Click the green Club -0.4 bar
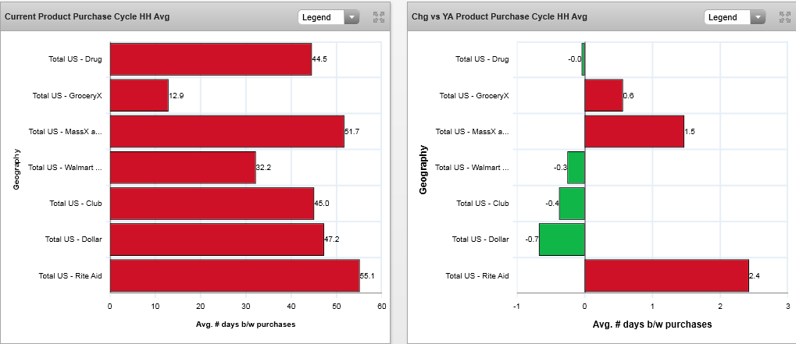The height and width of the screenshot is (344, 796). coord(572,203)
